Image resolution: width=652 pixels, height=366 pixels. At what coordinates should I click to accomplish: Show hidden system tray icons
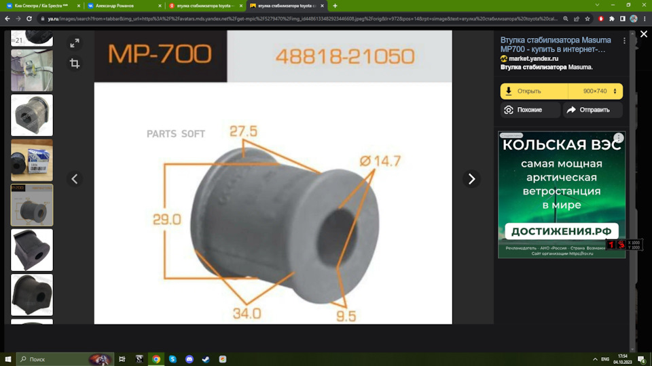click(595, 359)
